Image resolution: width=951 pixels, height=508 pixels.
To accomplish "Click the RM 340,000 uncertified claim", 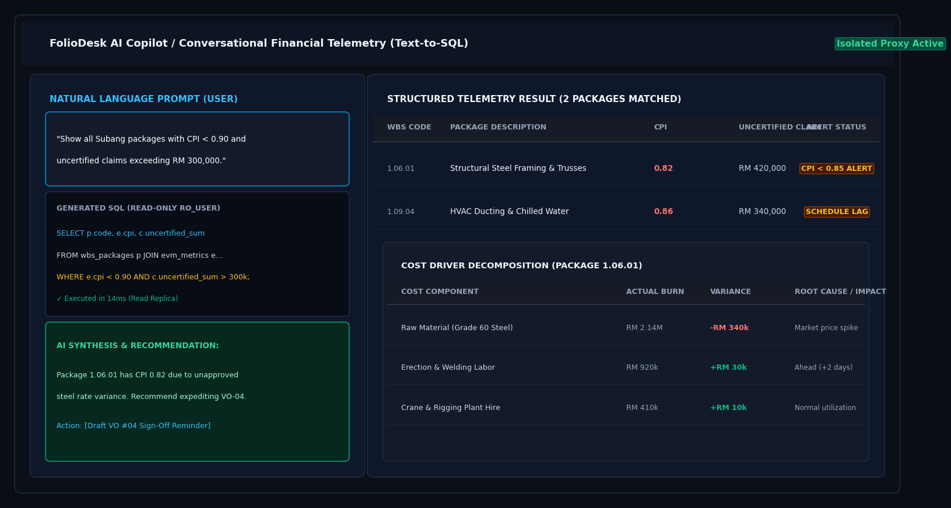I will (x=762, y=212).
